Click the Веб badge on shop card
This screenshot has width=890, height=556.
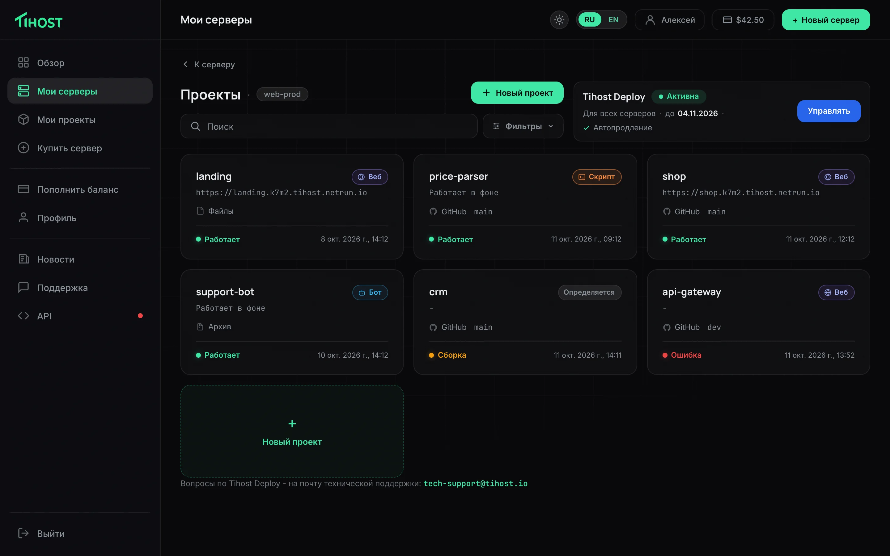pos(836,177)
